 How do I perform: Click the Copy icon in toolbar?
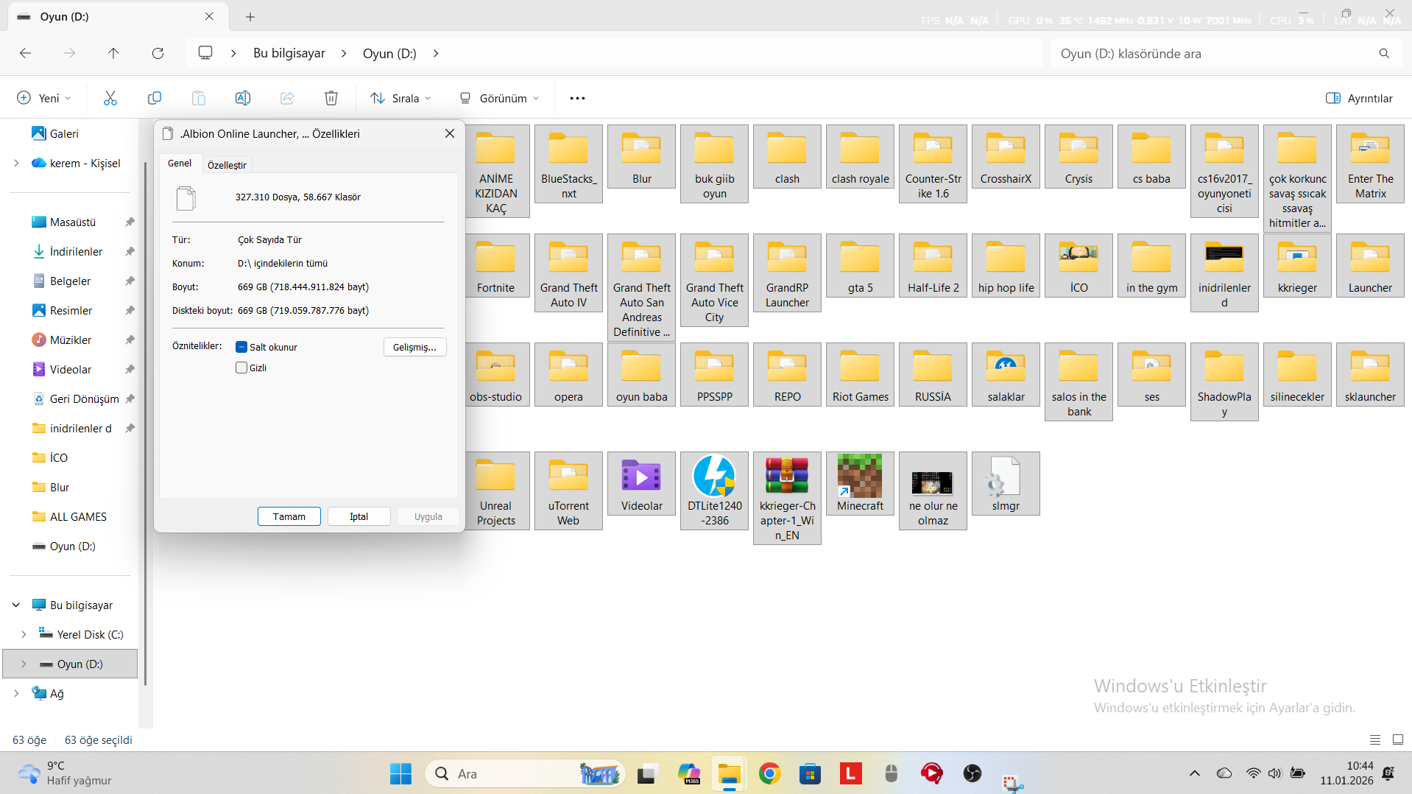[x=155, y=98]
